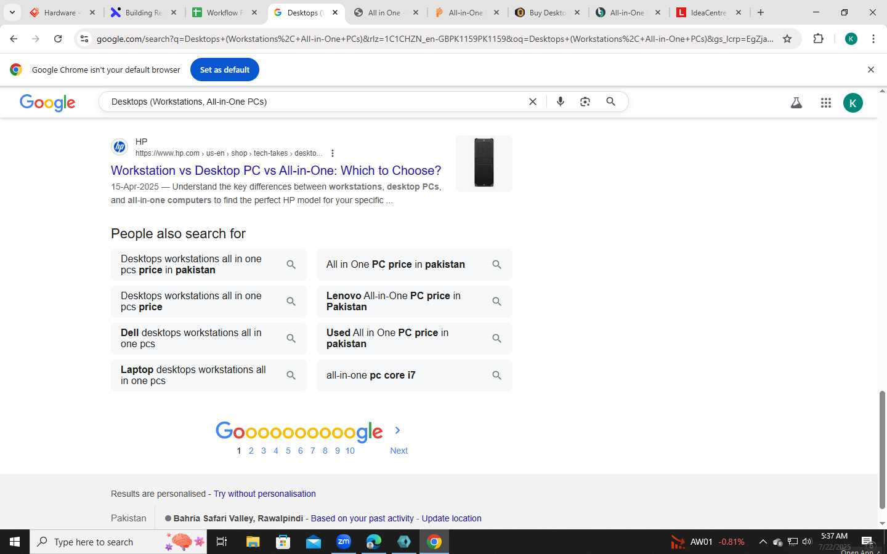The height and width of the screenshot is (554, 887).
Task: Click the Chrome address bar URL
Action: coord(434,39)
